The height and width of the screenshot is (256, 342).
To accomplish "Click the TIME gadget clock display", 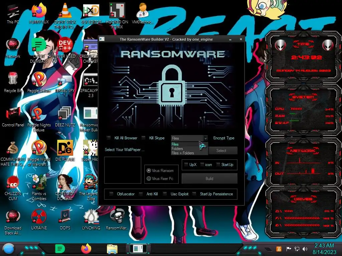I will click(307, 57).
